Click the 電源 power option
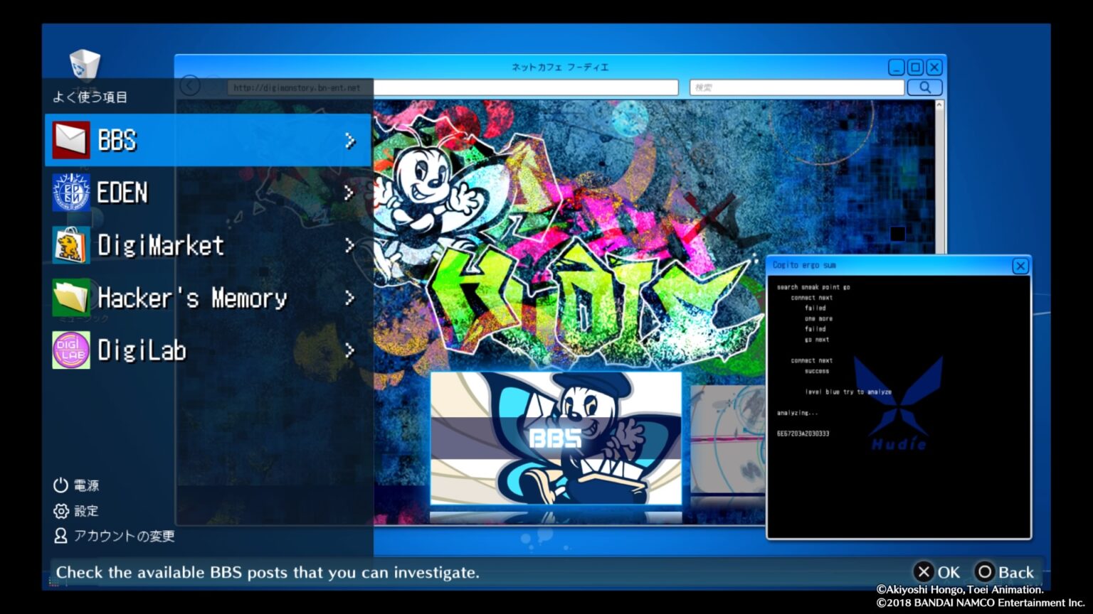This screenshot has height=614, width=1093. (x=76, y=485)
